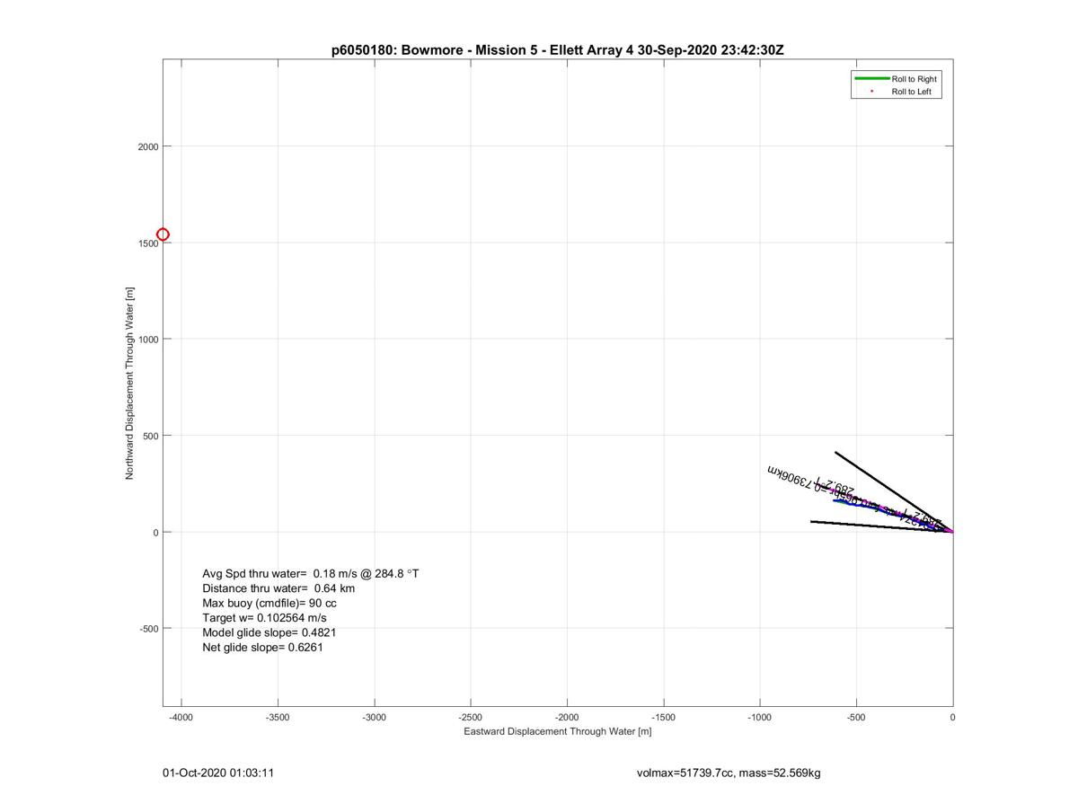This screenshot has height=795, width=1078.
Task: Click the y-axis tick label -500
Action: (x=149, y=629)
